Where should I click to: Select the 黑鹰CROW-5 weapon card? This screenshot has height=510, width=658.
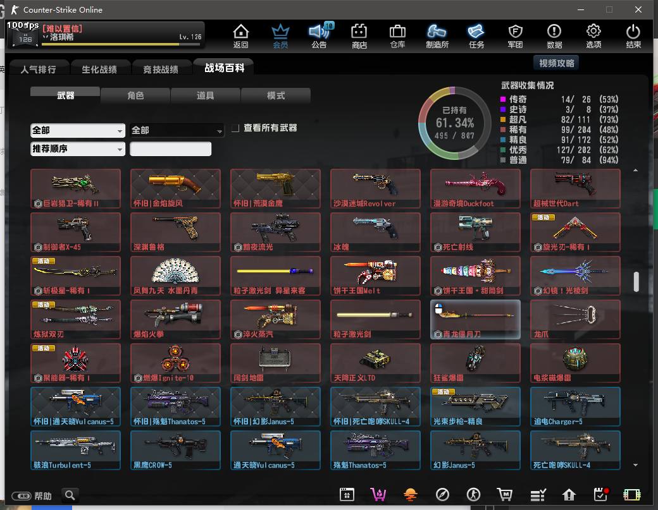pyautogui.click(x=175, y=450)
